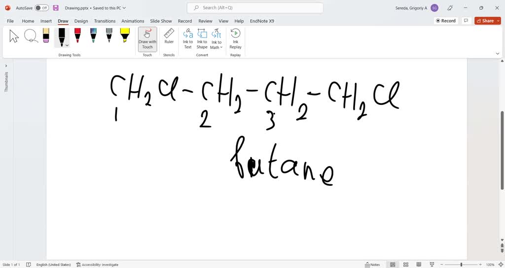Click the spell check status icon
This screenshot has width=505, height=268.
(x=28, y=265)
